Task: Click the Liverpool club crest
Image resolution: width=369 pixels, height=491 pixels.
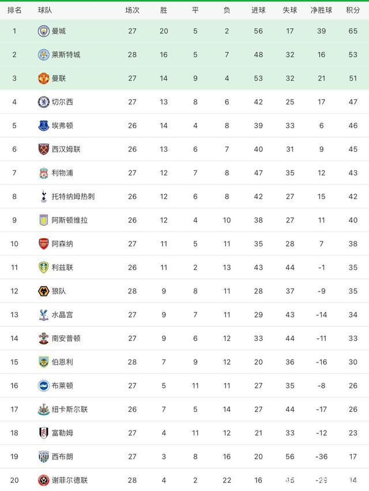Action: point(43,173)
